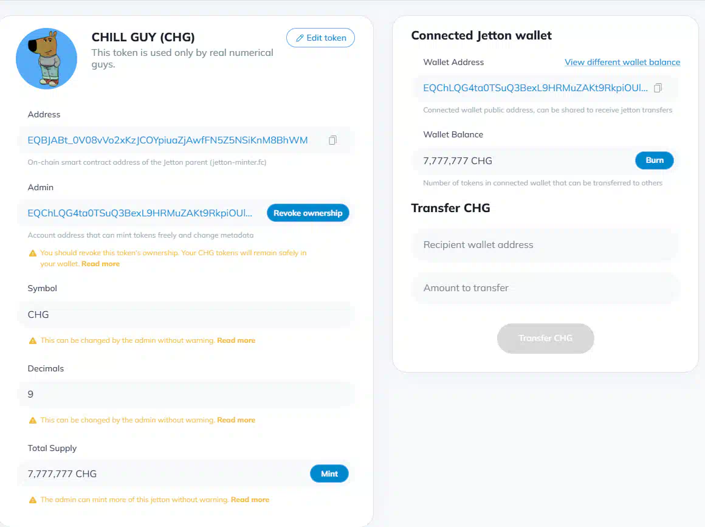The height and width of the screenshot is (527, 705).
Task: Copy the jetton contract address icon
Action: (x=332, y=140)
